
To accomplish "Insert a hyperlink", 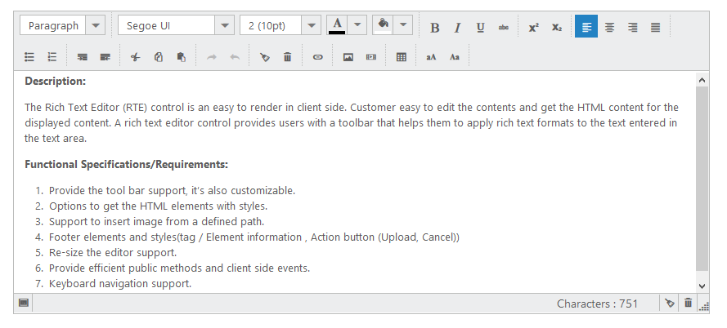I will tap(318, 57).
